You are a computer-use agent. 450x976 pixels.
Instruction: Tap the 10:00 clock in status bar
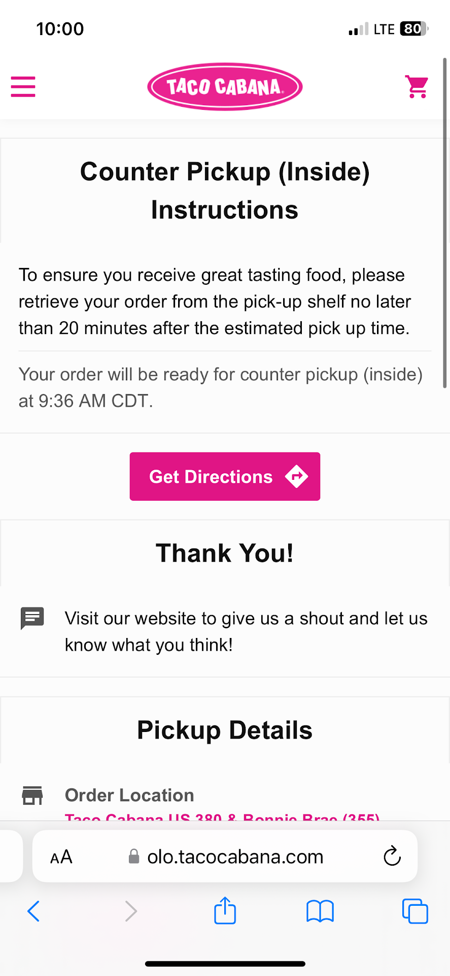click(x=60, y=29)
